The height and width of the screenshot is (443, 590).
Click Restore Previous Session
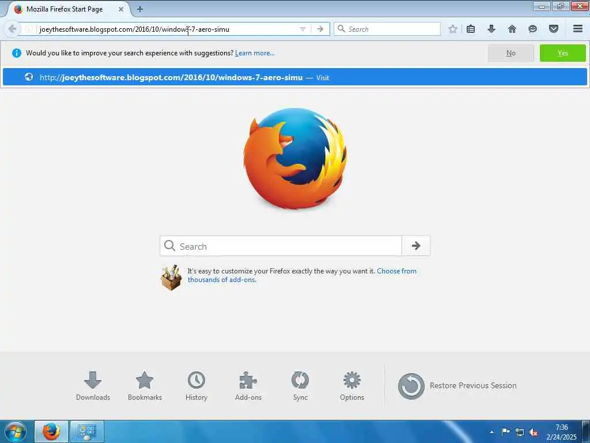457,386
